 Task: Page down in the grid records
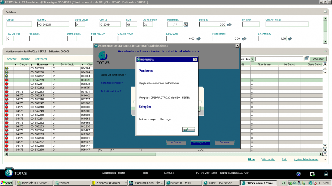tap(325, 150)
